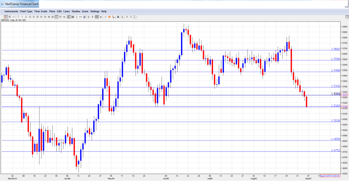Click the red date box on time axis
The height and width of the screenshot is (196, 349).
(330, 176)
